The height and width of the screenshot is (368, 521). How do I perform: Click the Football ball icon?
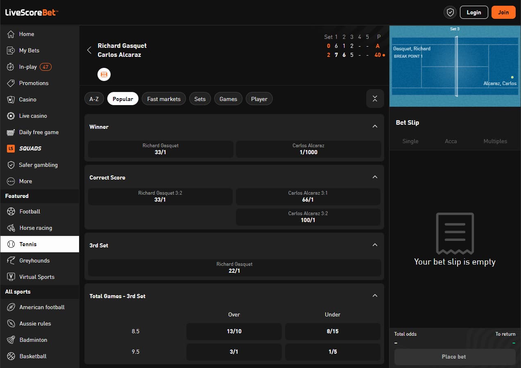[x=11, y=211]
